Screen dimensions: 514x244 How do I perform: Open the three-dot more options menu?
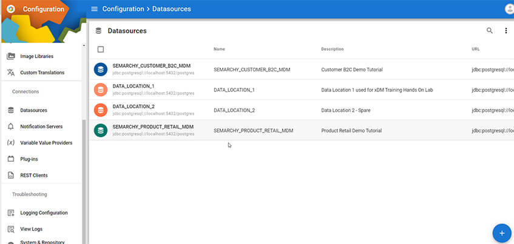(x=506, y=31)
